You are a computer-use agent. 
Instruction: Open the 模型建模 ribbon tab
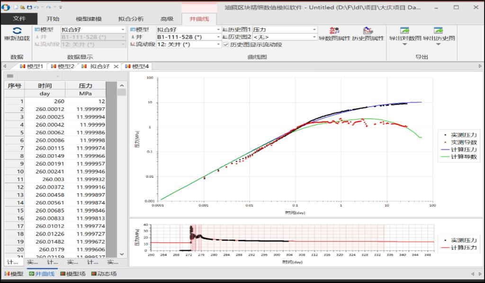click(x=89, y=19)
